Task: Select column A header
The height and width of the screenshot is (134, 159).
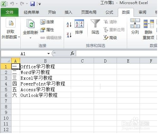Action: 16,61
